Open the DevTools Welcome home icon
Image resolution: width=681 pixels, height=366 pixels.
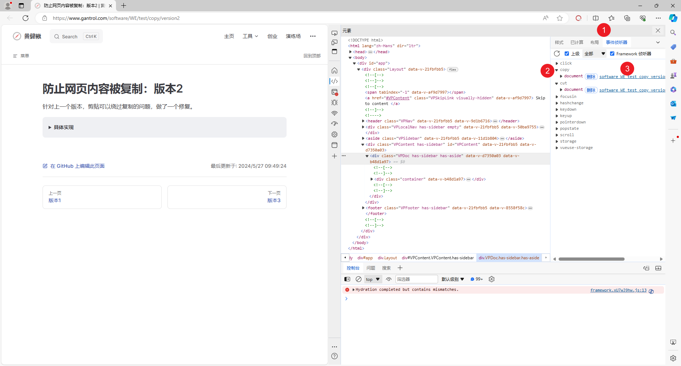coord(334,71)
